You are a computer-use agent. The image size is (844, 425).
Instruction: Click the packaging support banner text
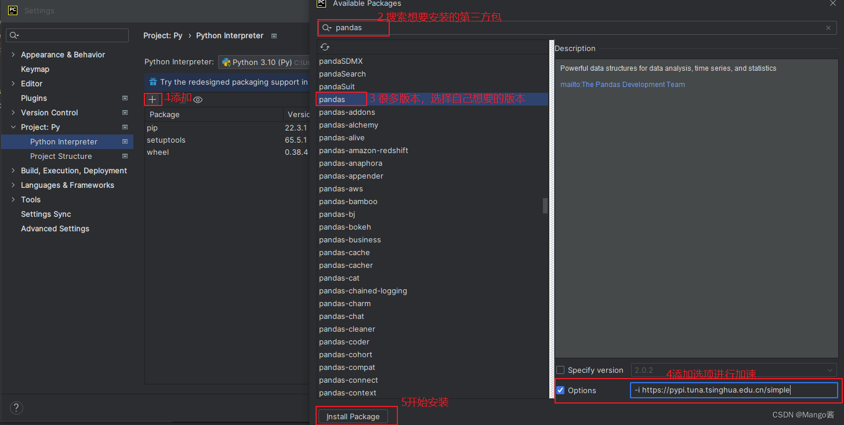point(234,82)
